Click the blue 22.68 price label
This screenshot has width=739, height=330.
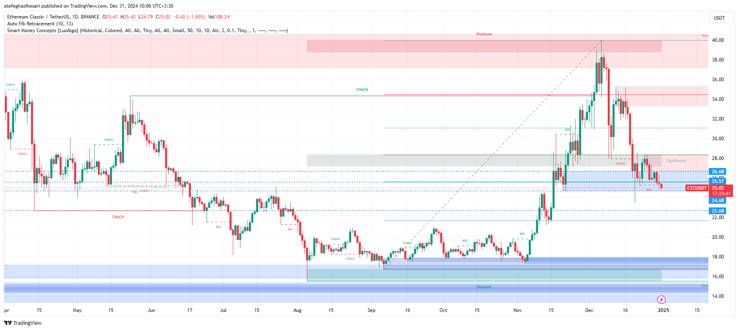[x=718, y=211]
